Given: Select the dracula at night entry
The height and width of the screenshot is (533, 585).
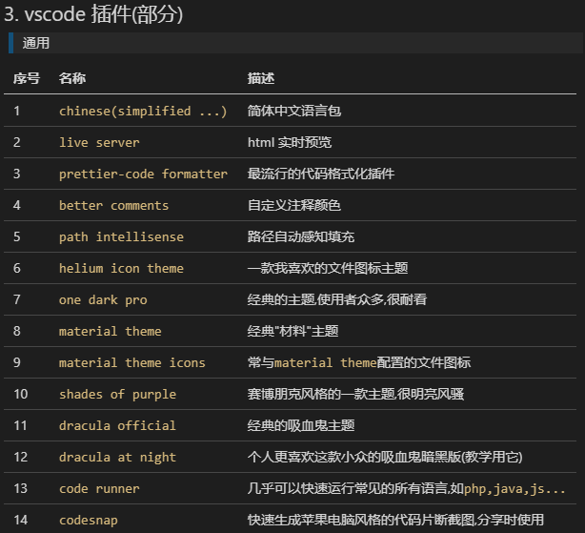Looking at the screenshot, I should (x=117, y=457).
